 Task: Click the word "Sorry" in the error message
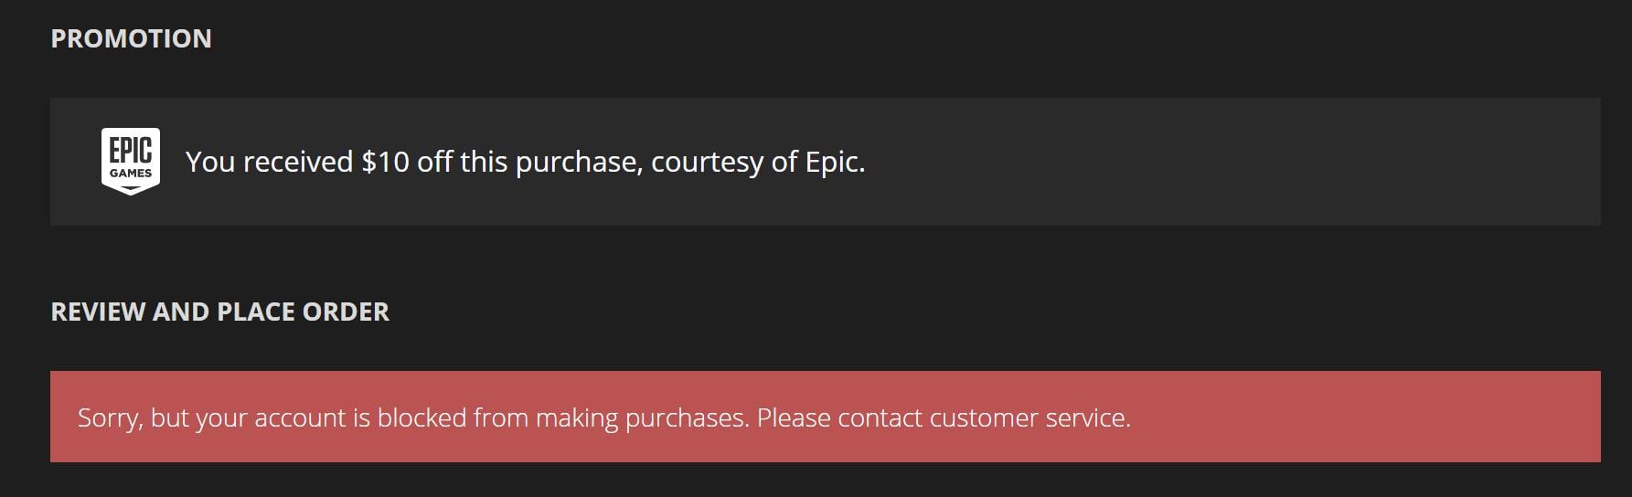108,418
